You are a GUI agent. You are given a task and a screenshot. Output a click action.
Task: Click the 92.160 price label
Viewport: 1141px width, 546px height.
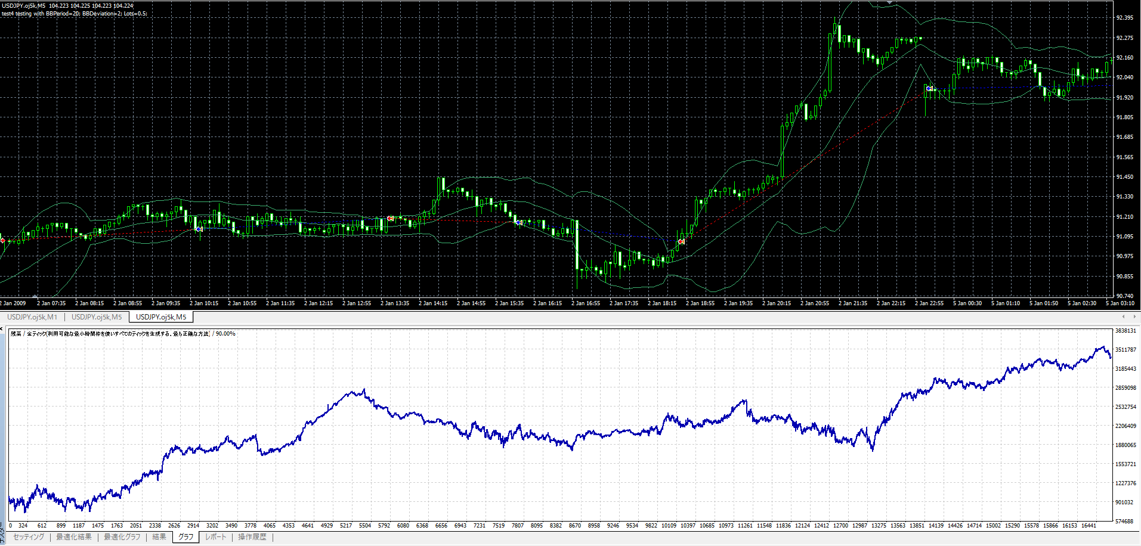[1124, 58]
